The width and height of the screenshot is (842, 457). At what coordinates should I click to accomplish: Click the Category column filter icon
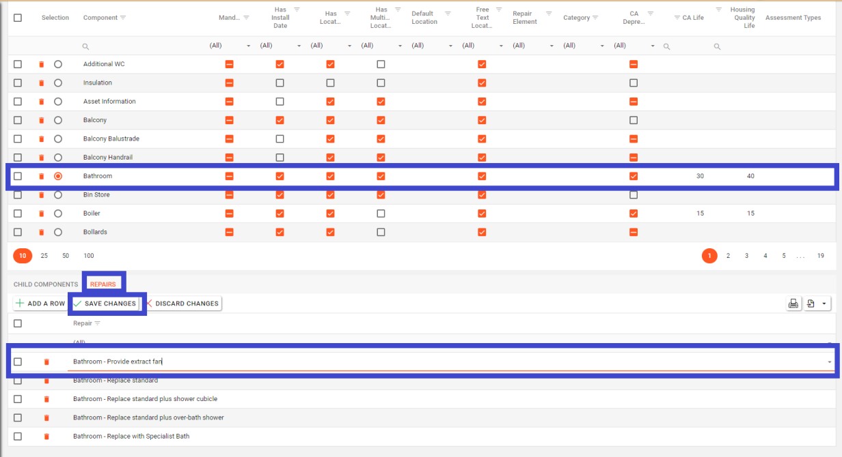click(595, 18)
